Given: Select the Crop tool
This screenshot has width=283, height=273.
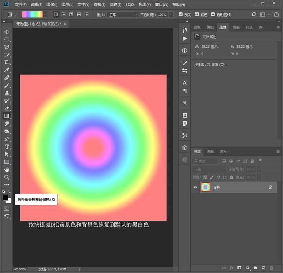Looking at the screenshot, I should (x=7, y=62).
